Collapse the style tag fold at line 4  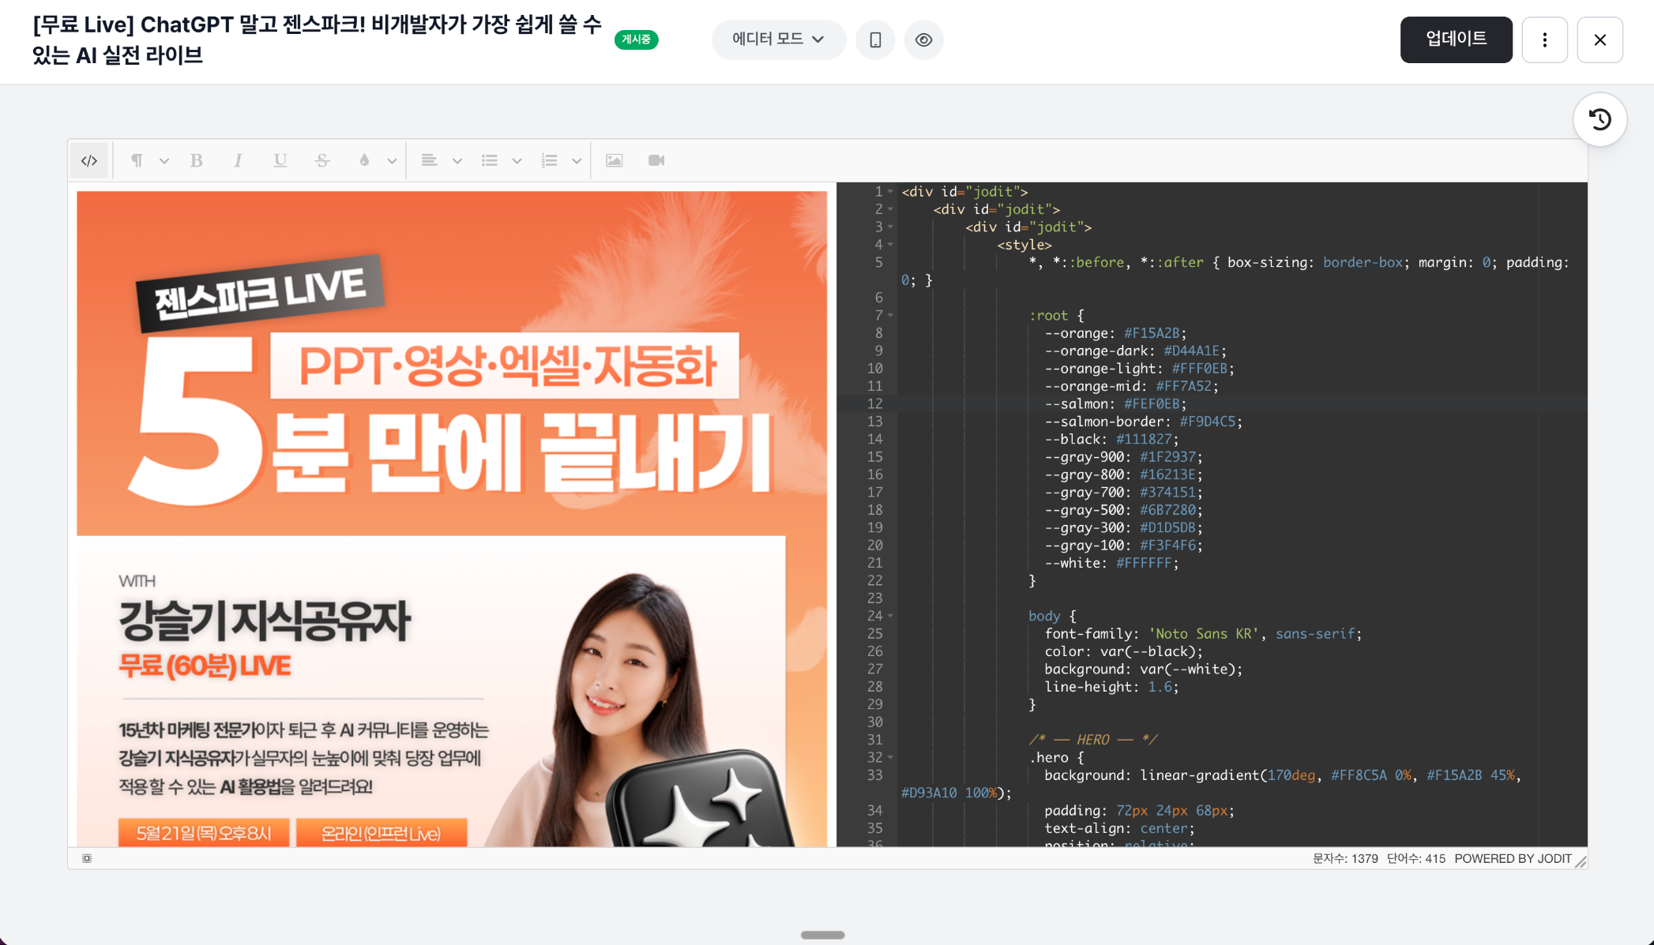click(890, 245)
